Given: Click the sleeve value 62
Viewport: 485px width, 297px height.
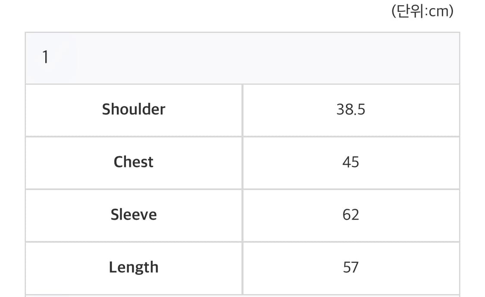Looking at the screenshot, I should coord(350,215).
